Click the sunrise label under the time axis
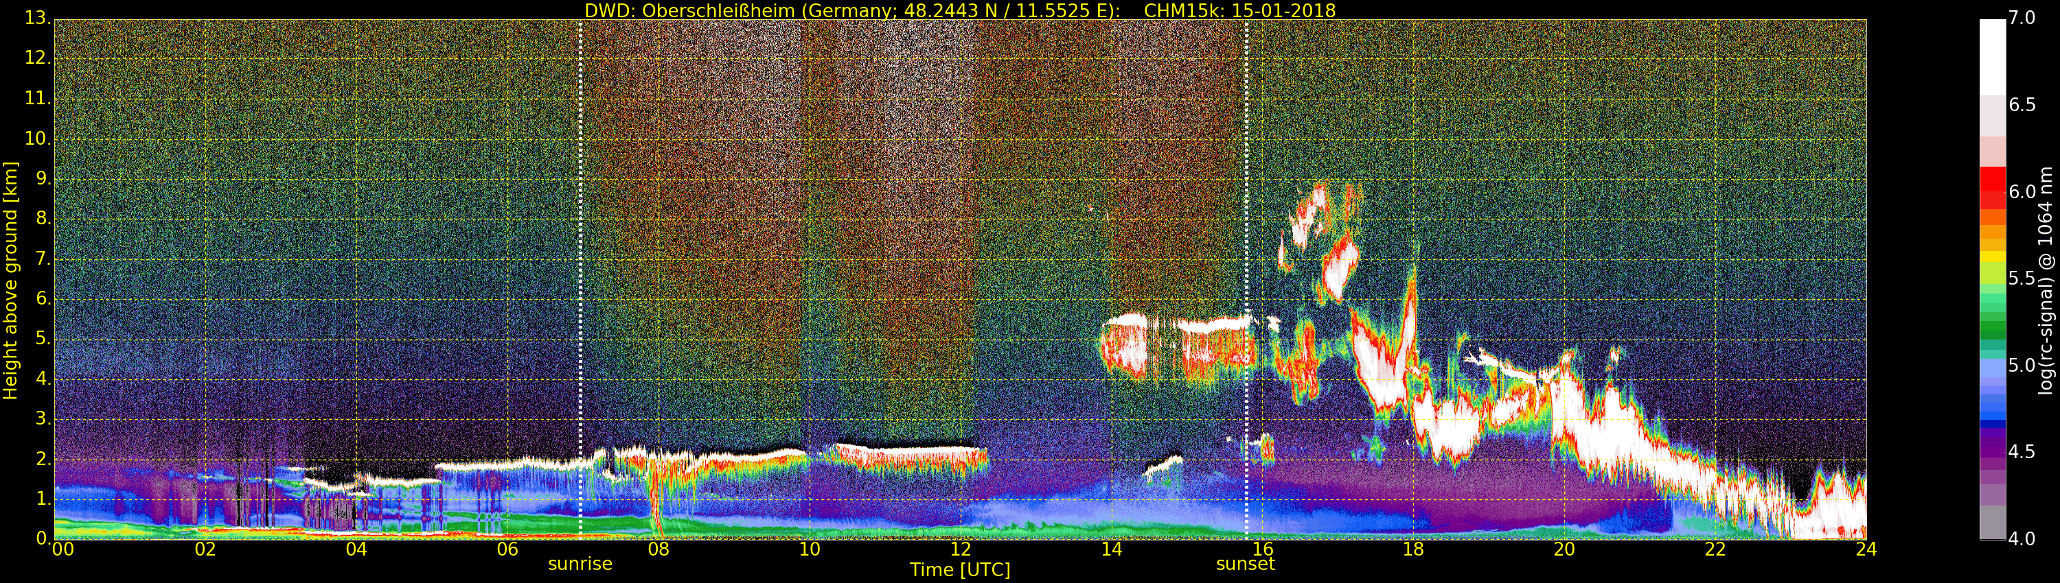The image size is (2060, 583). [x=580, y=564]
